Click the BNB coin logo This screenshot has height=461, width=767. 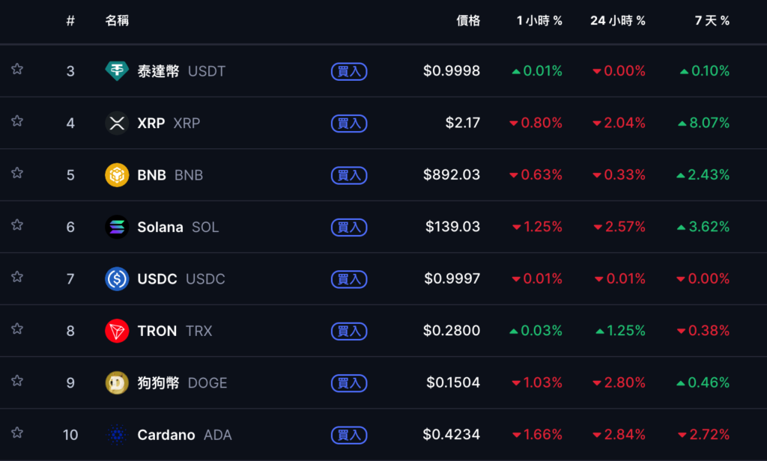pyautogui.click(x=117, y=175)
